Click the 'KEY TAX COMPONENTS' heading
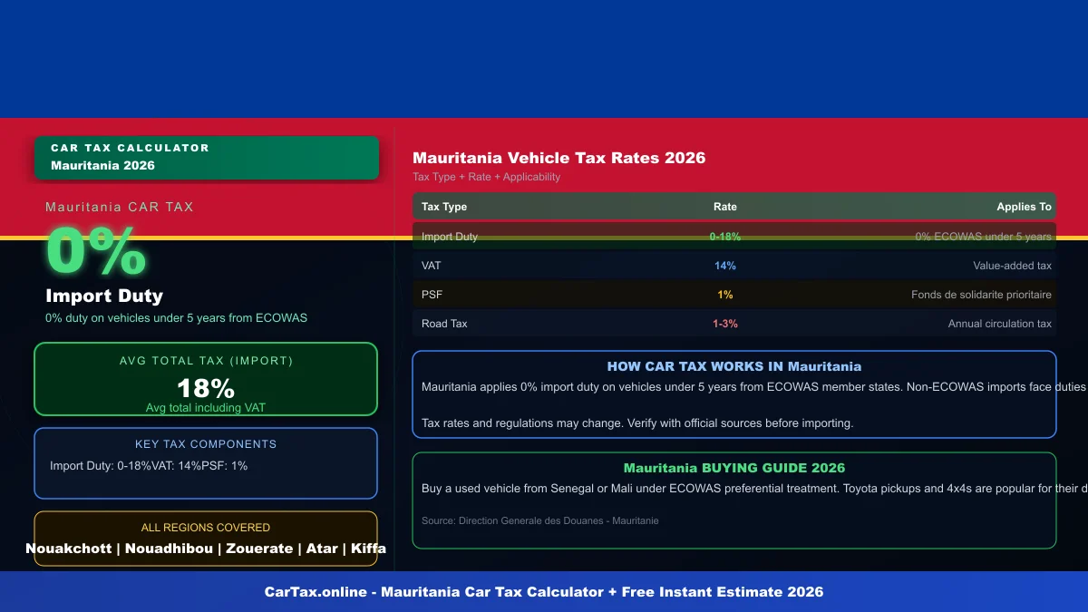 point(206,444)
